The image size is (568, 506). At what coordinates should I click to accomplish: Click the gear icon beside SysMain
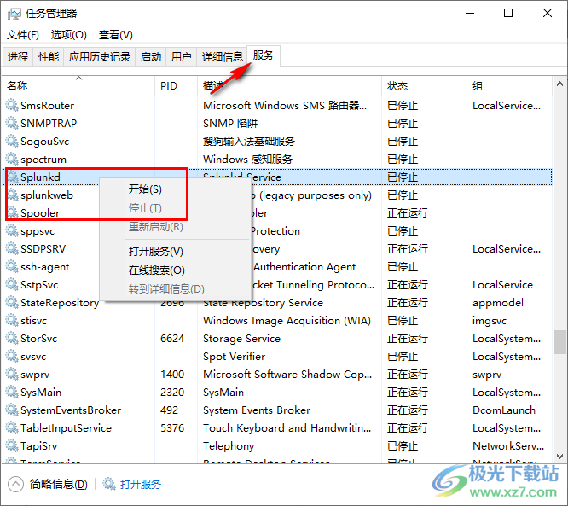click(x=12, y=393)
